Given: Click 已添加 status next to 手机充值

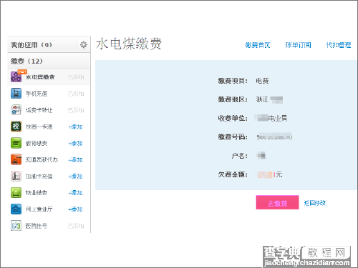Looking at the screenshot, I should (x=76, y=94).
